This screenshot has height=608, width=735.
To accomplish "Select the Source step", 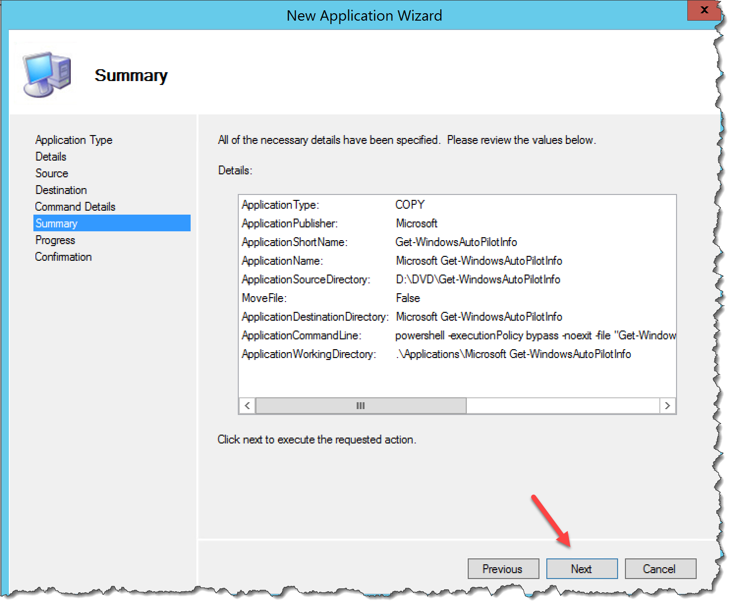I will 51,173.
